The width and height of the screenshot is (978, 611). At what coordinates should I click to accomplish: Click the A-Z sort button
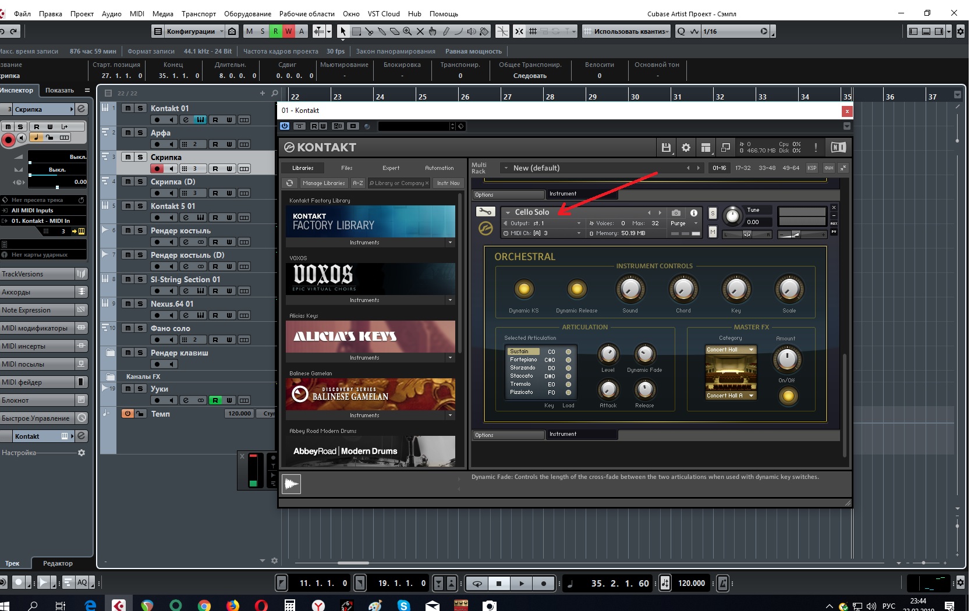358,183
